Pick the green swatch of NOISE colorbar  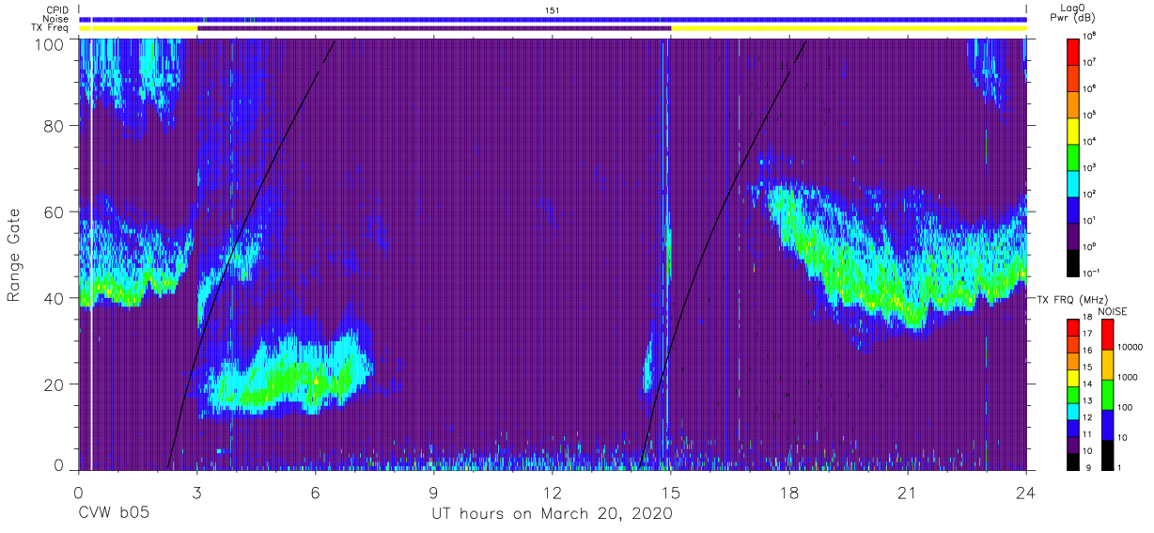pos(1107,395)
